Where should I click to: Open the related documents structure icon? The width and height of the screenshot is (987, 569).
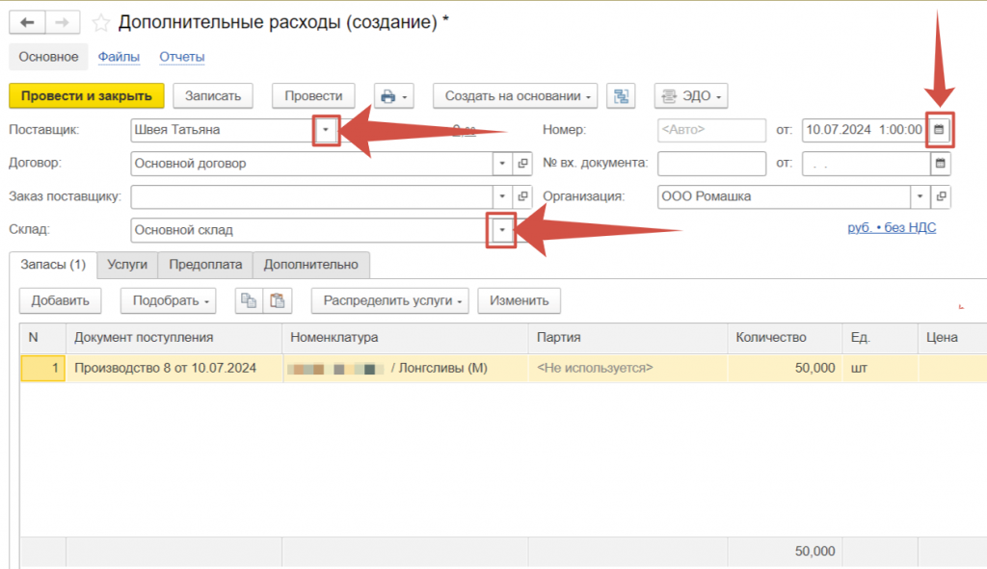621,96
